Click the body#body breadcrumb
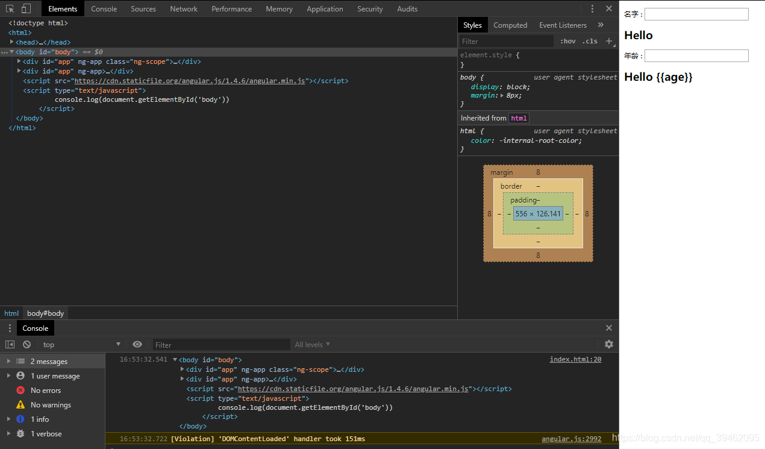The width and height of the screenshot is (765, 449). tap(45, 313)
